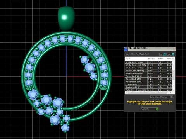Click the table's scroll down arrow

click(x=173, y=90)
